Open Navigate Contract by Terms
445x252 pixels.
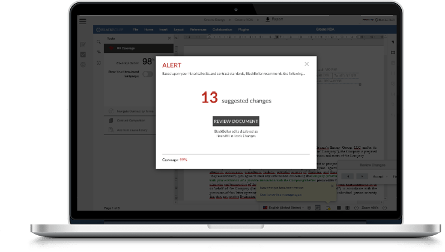click(135, 112)
